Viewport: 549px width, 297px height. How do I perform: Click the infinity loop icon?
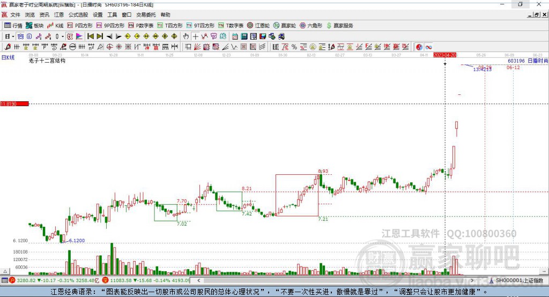click(428, 47)
